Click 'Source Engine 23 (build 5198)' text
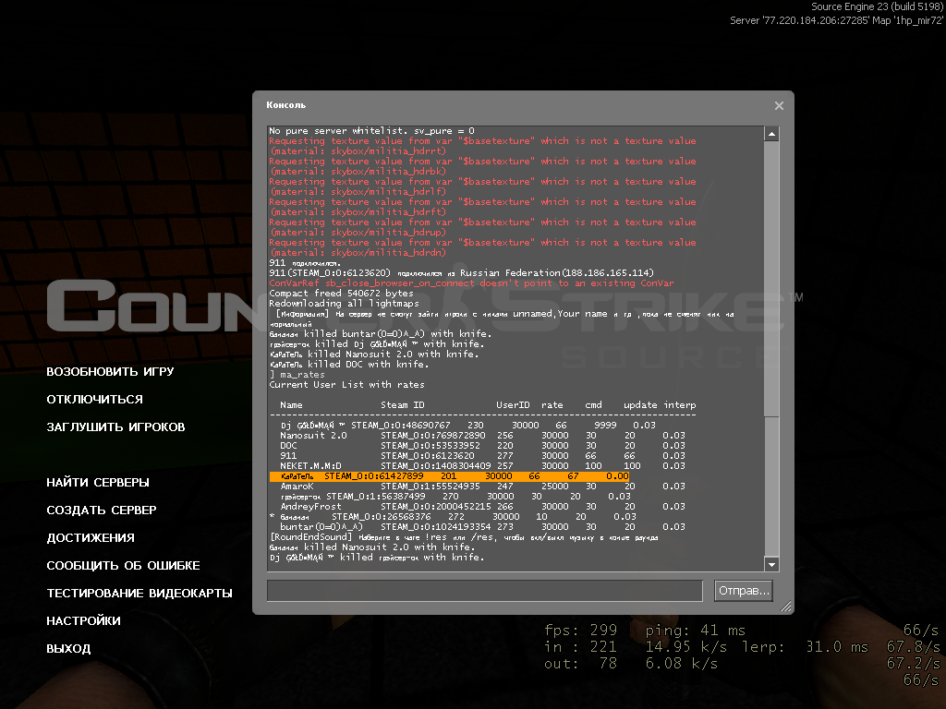 878,6
